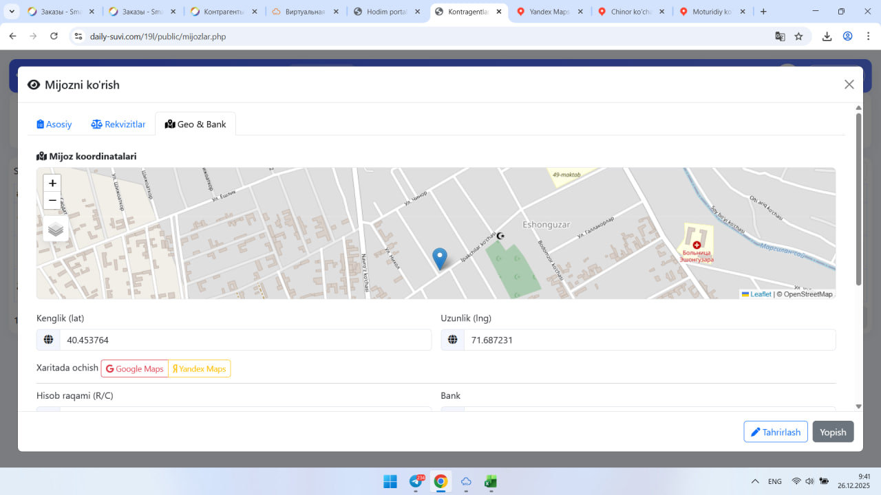Open the map layers control
881x495 pixels.
pos(56,229)
